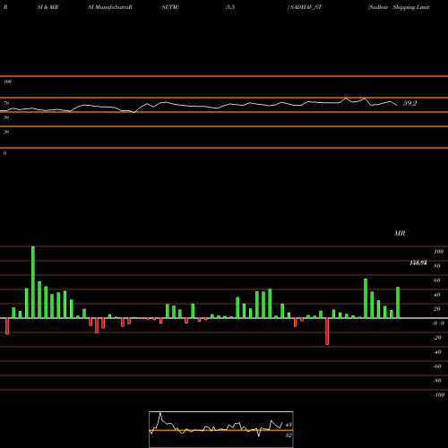Click the 'MR' panel title
Image resolution: width=448 pixels, height=448 pixels.
400,233
